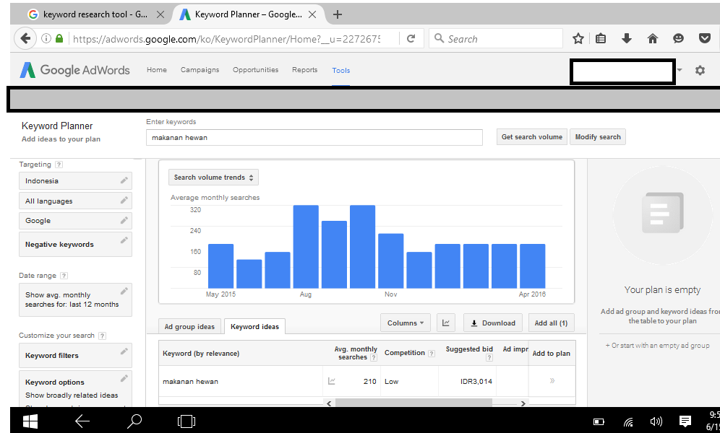Open the Campaigns menu item
This screenshot has height=433, width=720.
coord(200,70)
